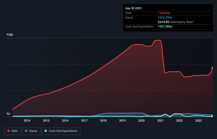Click the 2015 x-axis label
This screenshot has width=217, height=139.
tap(46, 121)
